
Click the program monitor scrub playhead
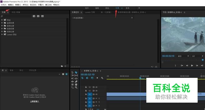(203, 60)
